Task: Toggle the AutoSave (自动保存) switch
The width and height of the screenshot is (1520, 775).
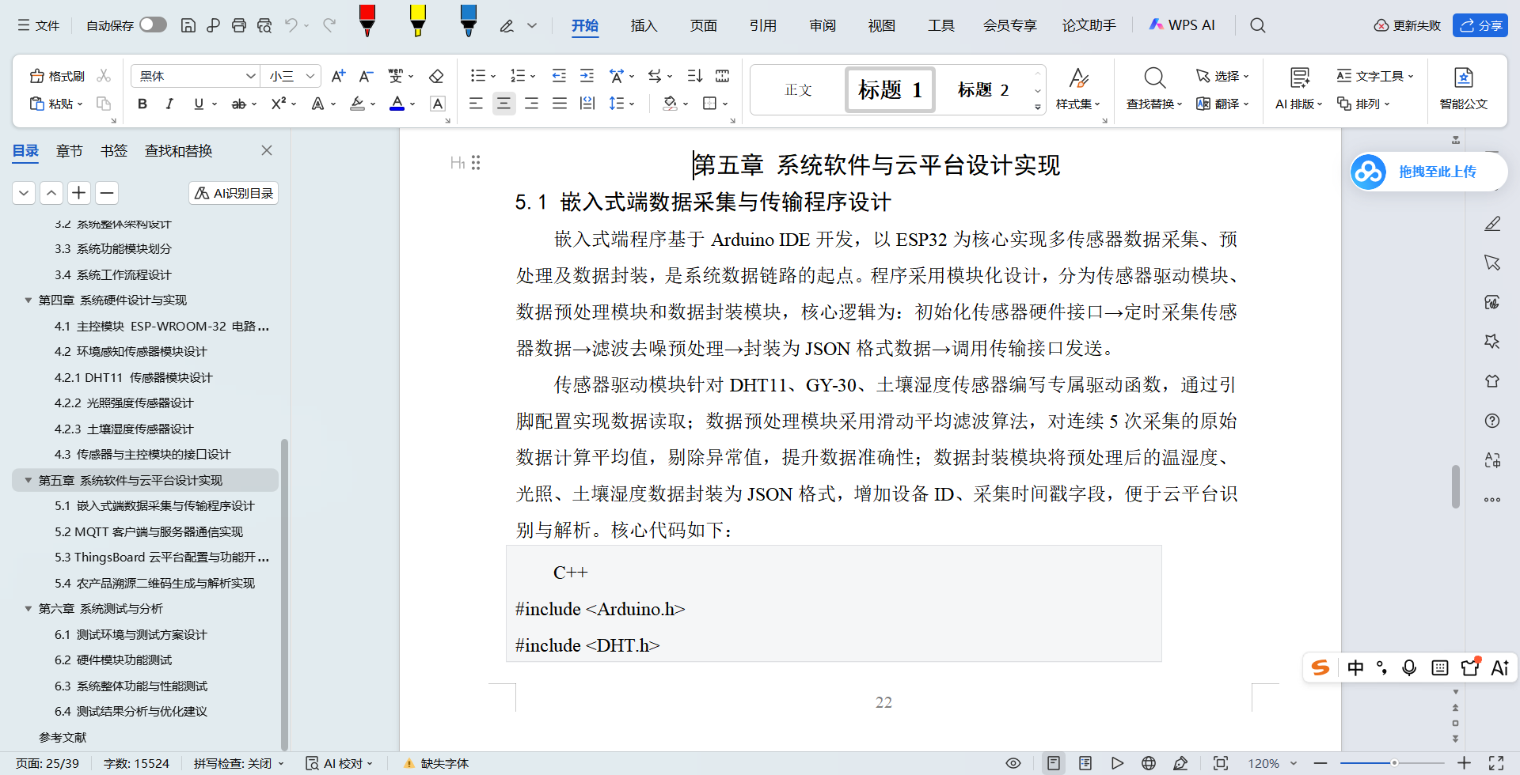Action: tap(153, 25)
